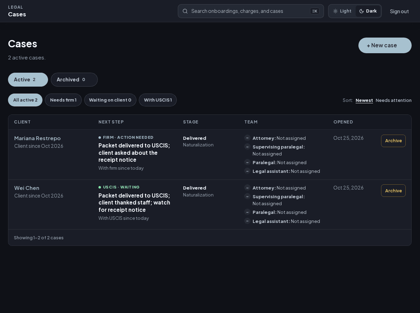This screenshot has height=313, width=420.
Task: Click the 'watch for receipt notice' next step
Action: (134, 202)
